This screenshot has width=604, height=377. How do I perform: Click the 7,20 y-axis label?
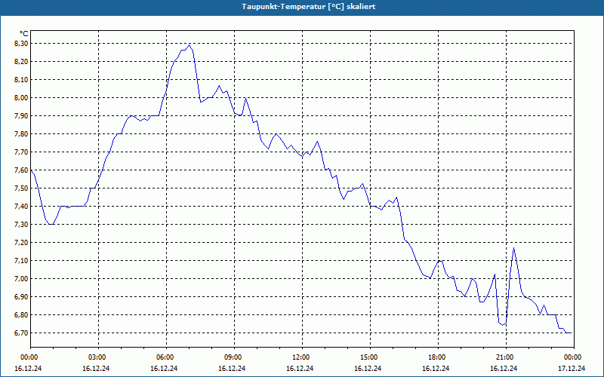(21, 242)
